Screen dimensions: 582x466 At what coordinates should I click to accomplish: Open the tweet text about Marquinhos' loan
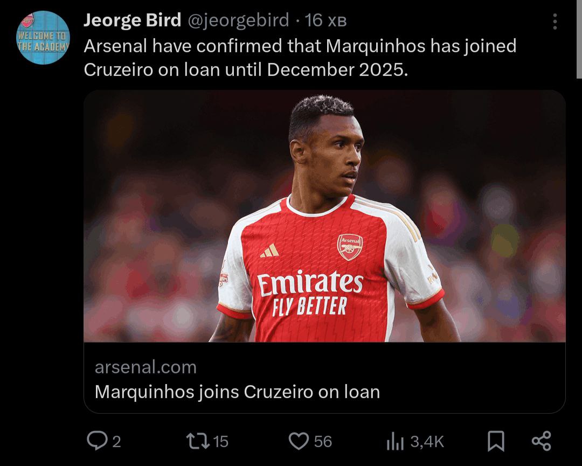pos(300,58)
